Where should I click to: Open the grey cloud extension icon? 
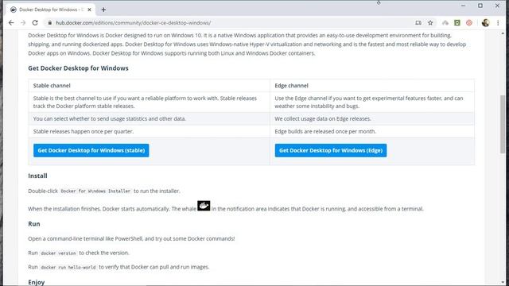pyautogui.click(x=445, y=23)
